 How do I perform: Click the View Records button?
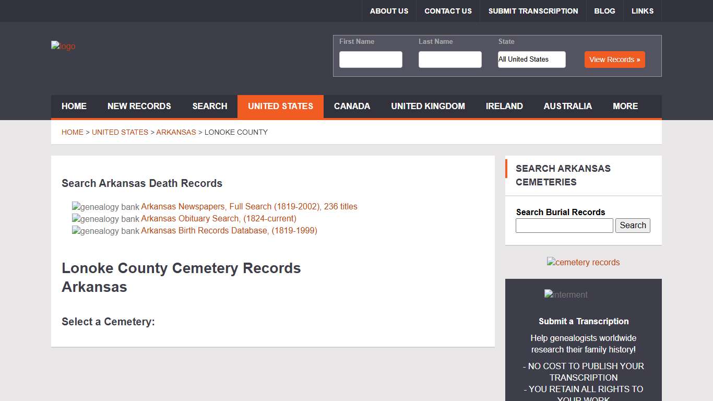[614, 60]
